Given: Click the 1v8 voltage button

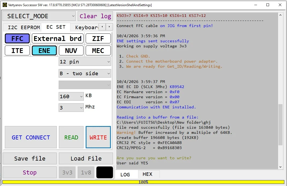Looking at the screenshot, I should click(86, 172).
